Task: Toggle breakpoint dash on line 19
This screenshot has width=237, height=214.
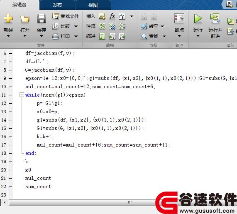Action: (10, 162)
